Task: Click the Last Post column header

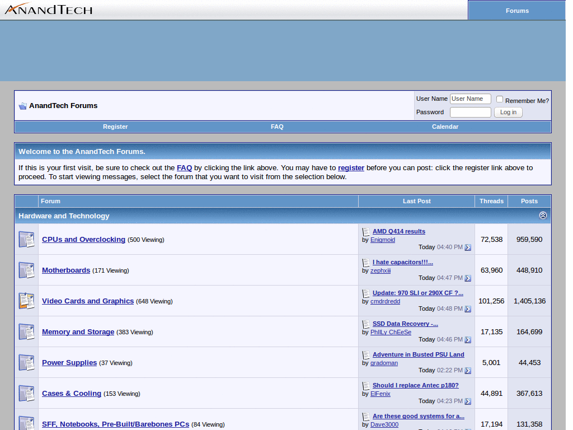Action: point(416,201)
